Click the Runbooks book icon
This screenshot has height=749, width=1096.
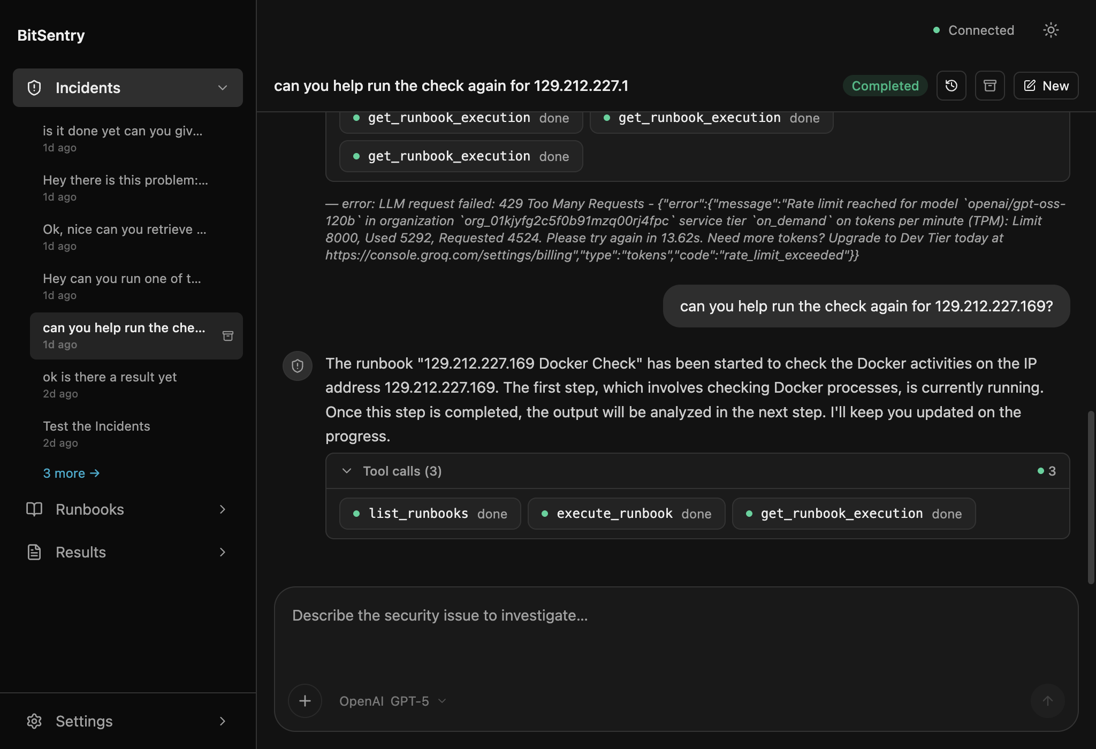point(34,509)
